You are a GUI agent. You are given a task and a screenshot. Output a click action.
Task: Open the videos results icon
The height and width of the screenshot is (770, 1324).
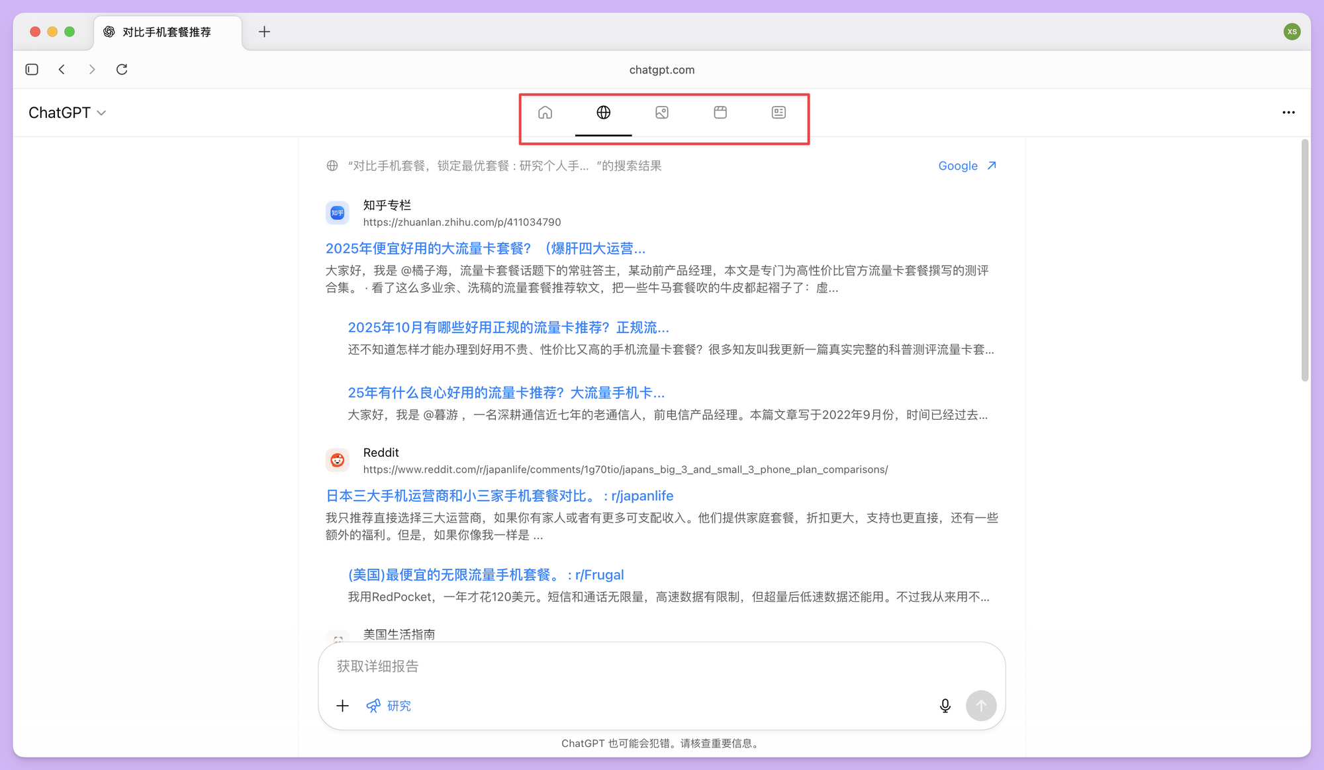pos(720,113)
